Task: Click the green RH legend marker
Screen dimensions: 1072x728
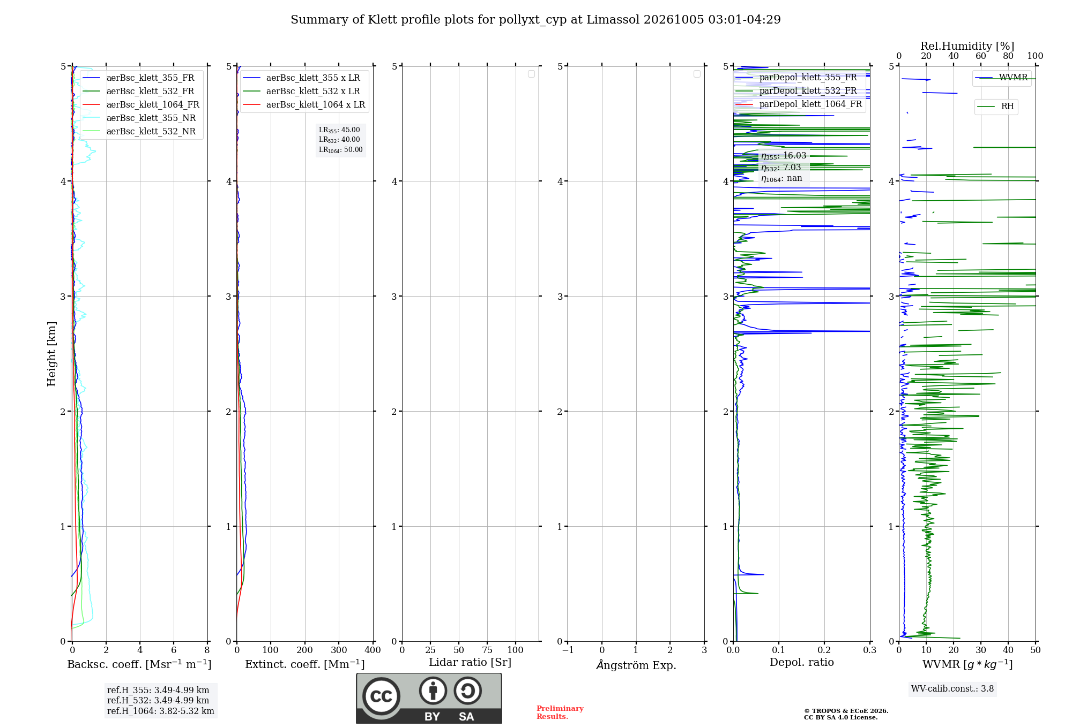Action: [986, 107]
